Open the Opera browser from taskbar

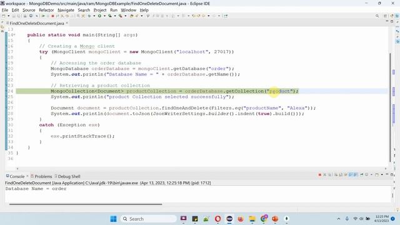(x=218, y=219)
